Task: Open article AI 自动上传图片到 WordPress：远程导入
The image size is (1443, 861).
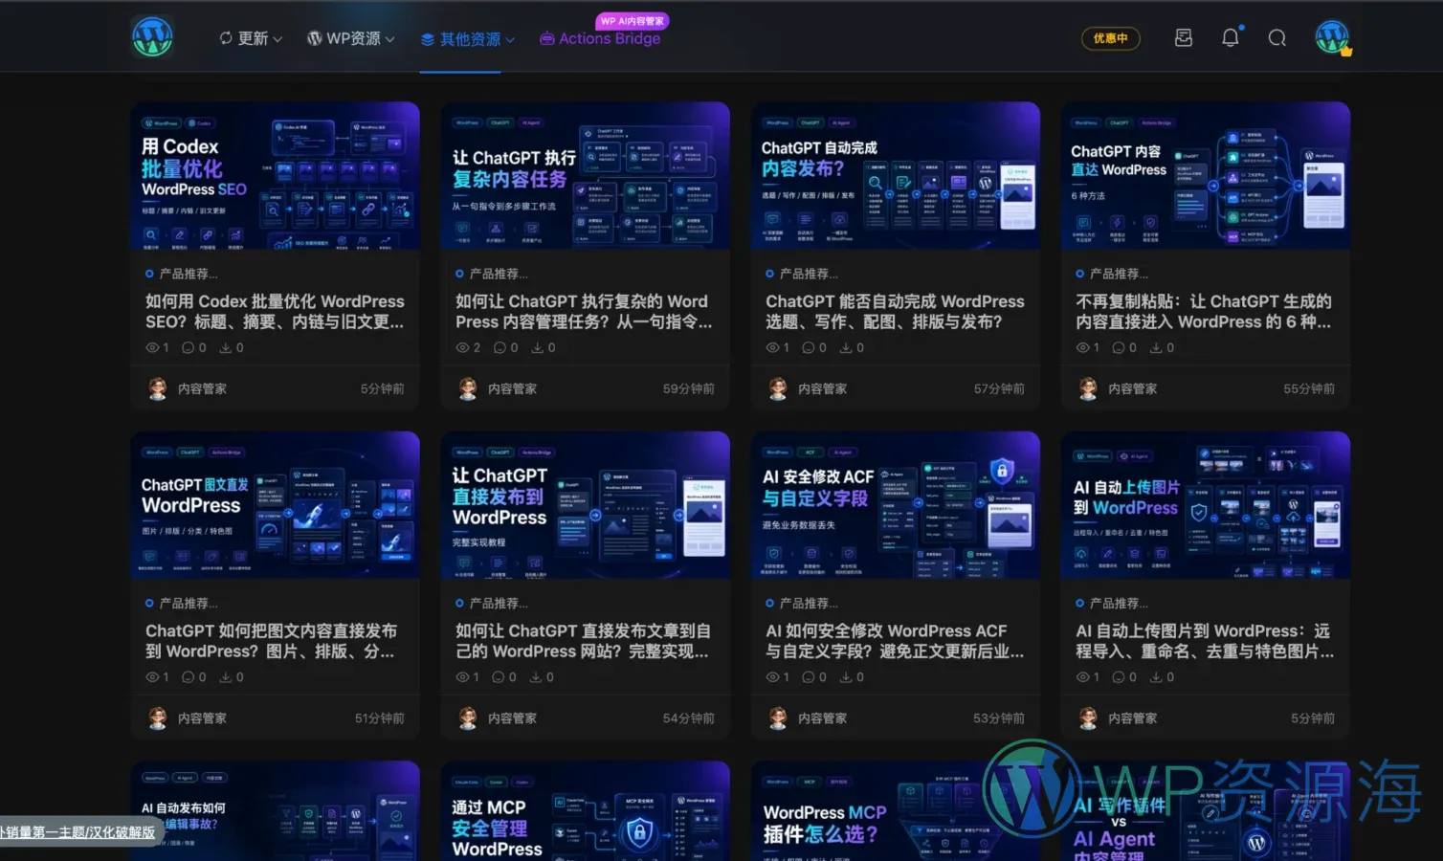Action: (x=1205, y=641)
